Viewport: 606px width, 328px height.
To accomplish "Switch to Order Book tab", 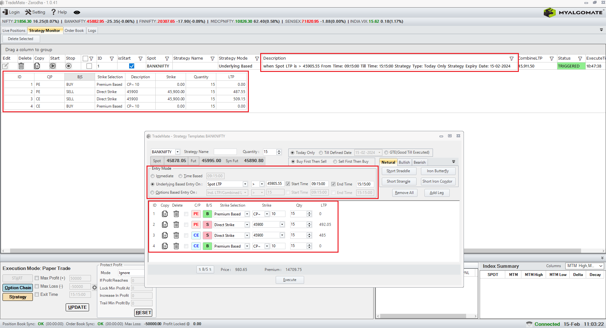I will tap(74, 31).
